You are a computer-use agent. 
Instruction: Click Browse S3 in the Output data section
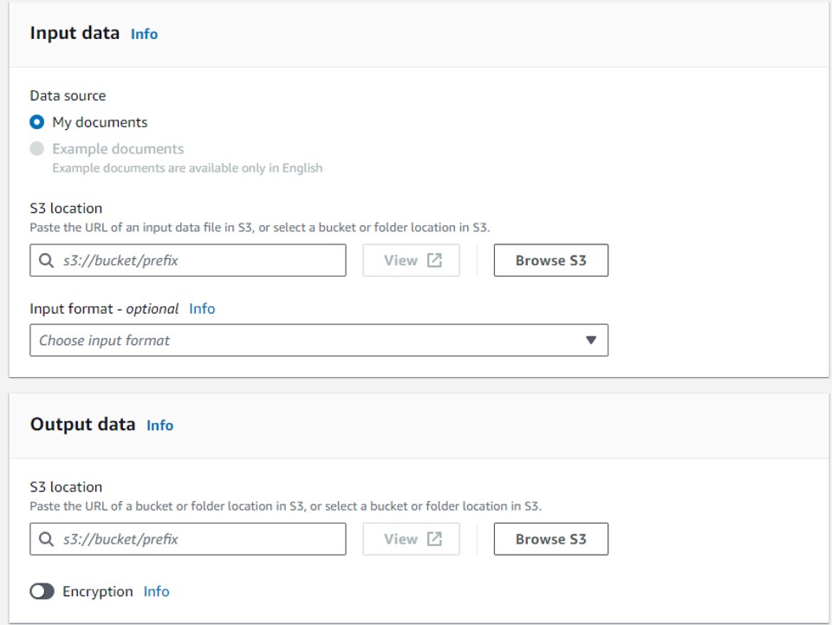(550, 539)
